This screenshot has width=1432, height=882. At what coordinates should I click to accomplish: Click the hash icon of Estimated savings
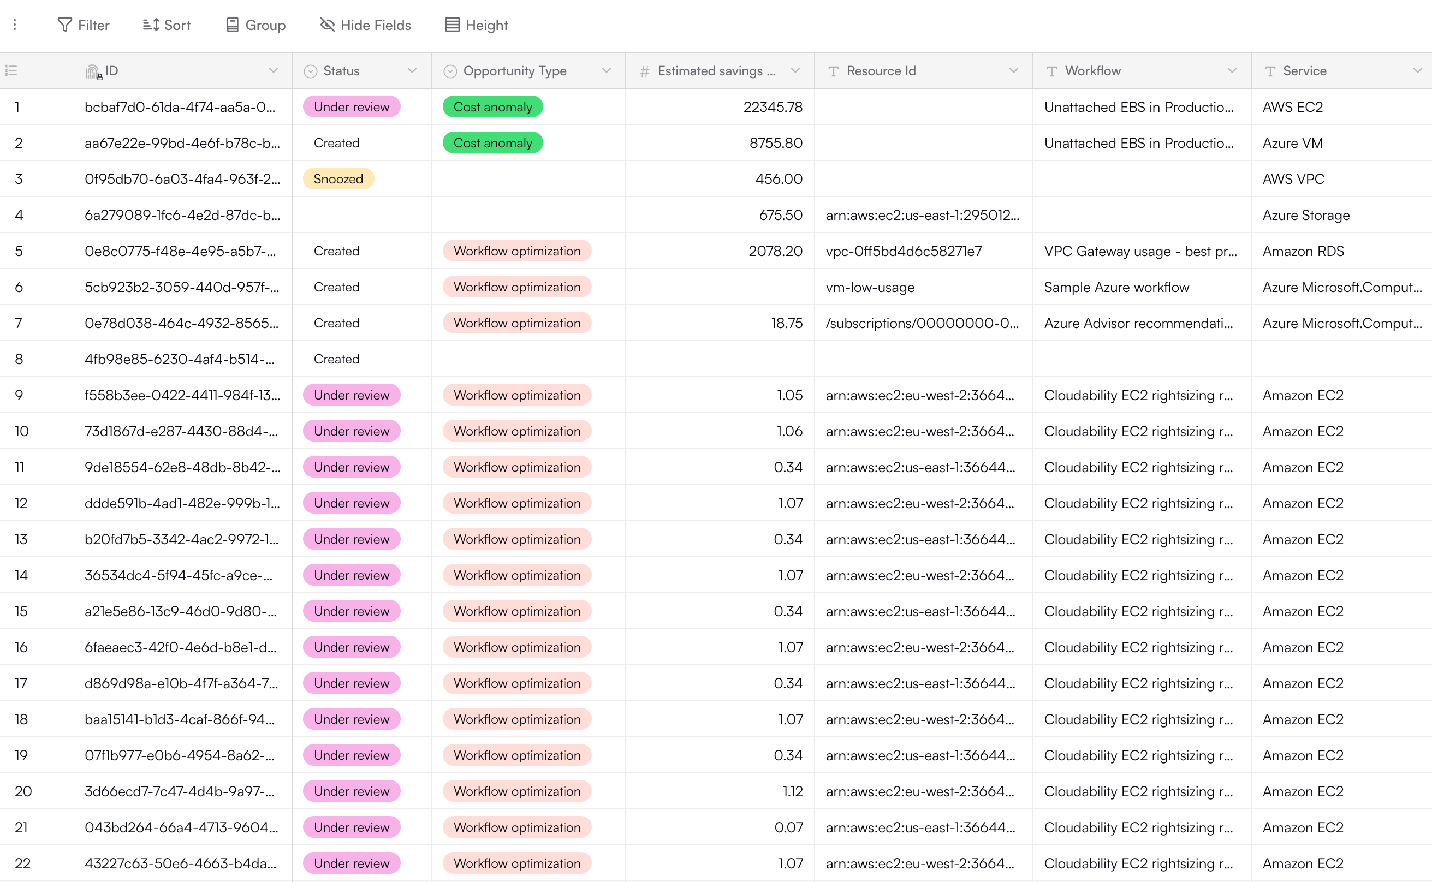pos(645,71)
